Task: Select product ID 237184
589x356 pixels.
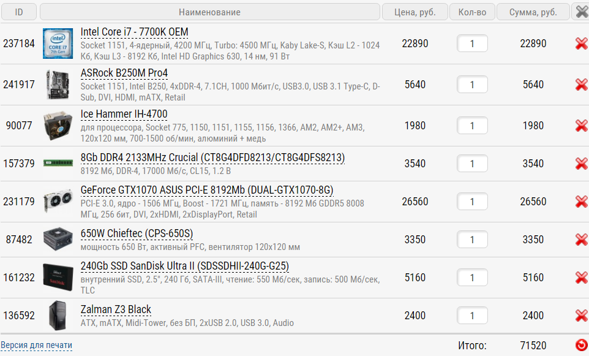Action: point(19,44)
